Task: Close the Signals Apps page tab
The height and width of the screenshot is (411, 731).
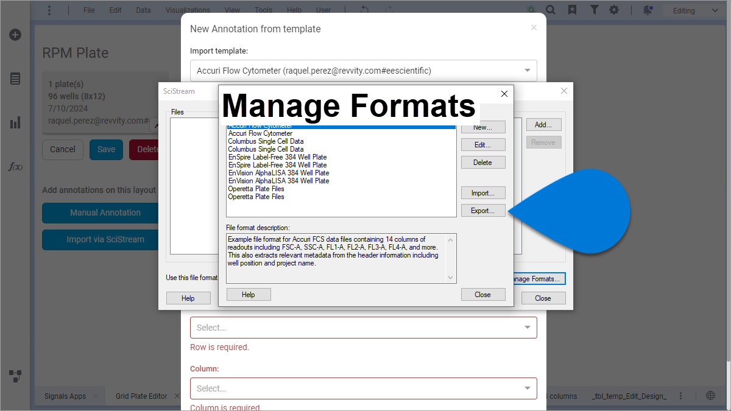Action: (95, 396)
